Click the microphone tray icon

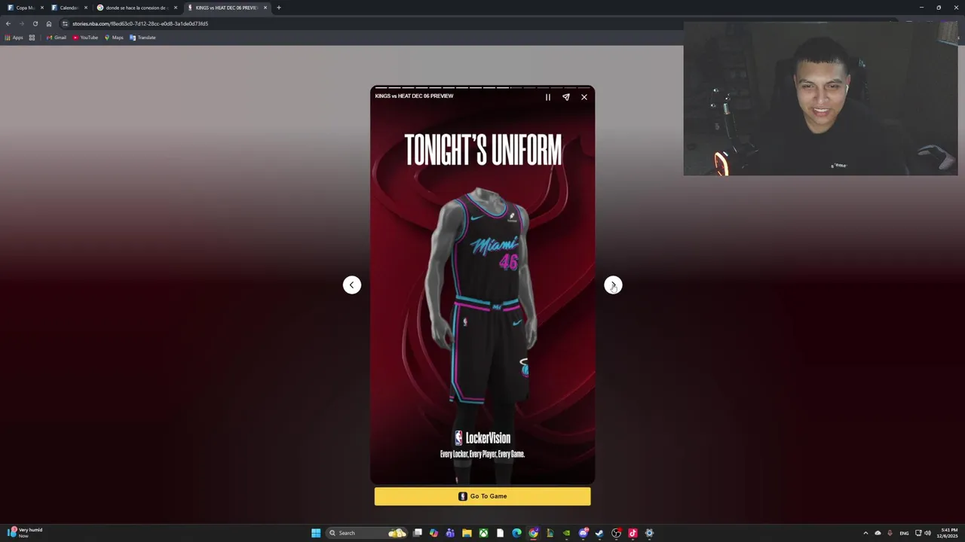point(890,533)
